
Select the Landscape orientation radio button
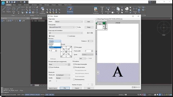click(x=68, y=36)
